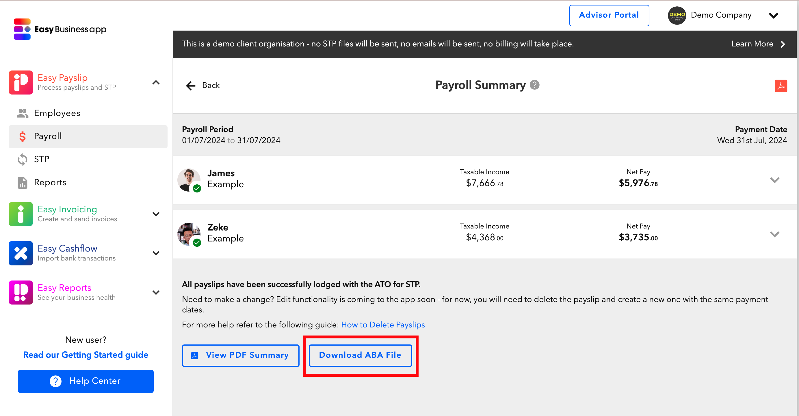Click the View PDF Summary button
Image resolution: width=799 pixels, height=416 pixels.
coord(240,355)
